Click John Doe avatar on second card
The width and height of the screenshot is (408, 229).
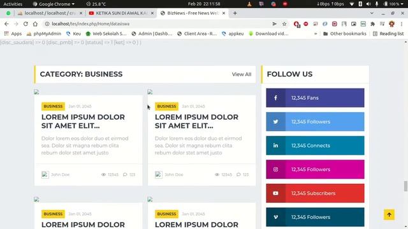click(159, 174)
